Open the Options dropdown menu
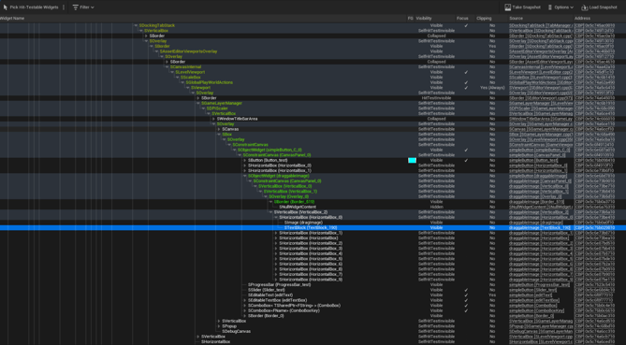The image size is (626, 345). click(x=560, y=7)
